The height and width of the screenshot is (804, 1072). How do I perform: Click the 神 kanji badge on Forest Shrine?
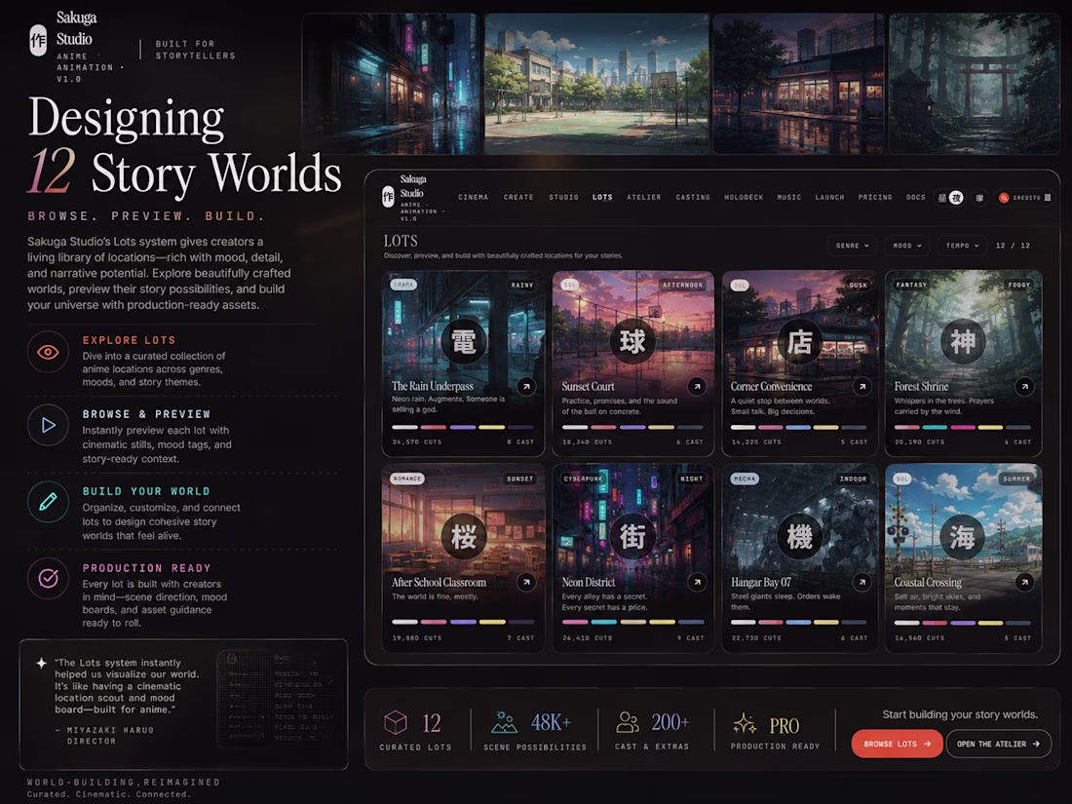963,341
